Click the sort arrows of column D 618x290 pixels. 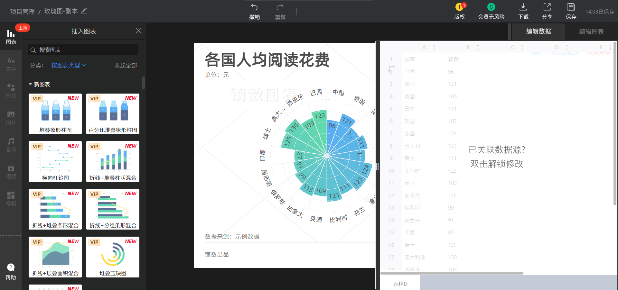coord(566,47)
